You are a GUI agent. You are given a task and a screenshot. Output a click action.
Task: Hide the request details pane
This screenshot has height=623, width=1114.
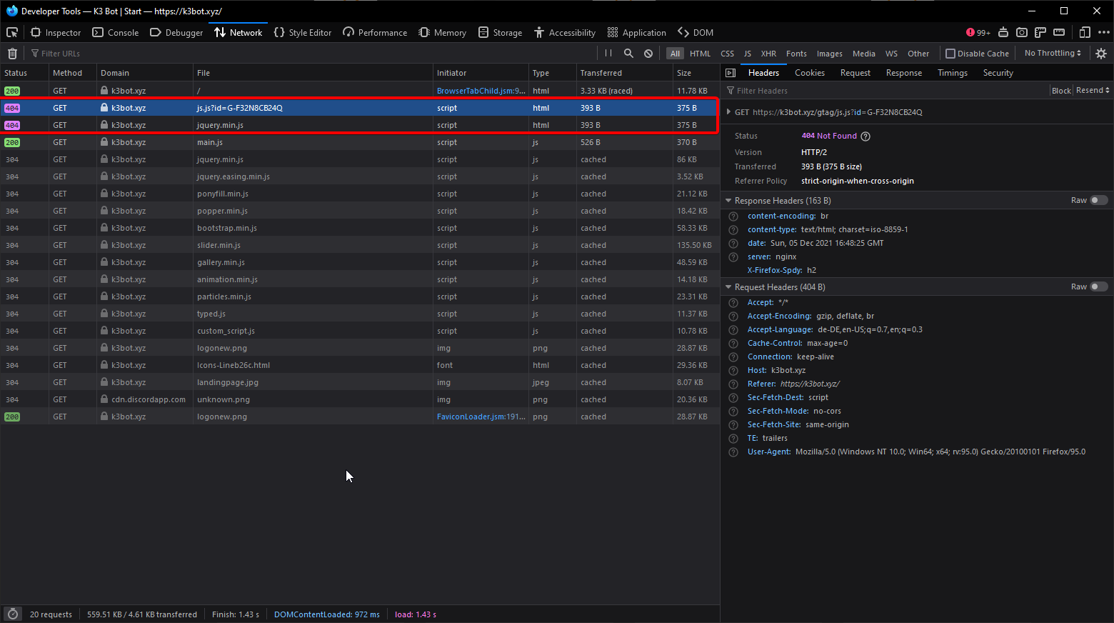coord(731,73)
